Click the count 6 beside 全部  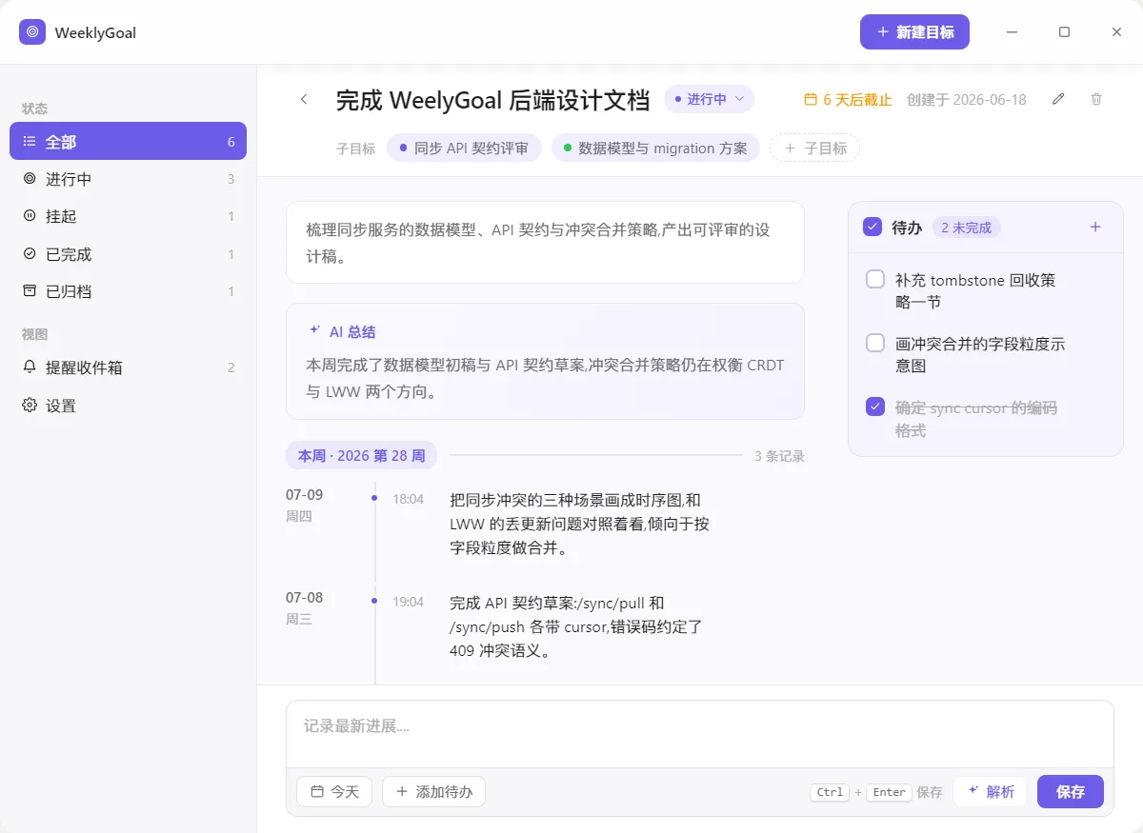point(231,142)
